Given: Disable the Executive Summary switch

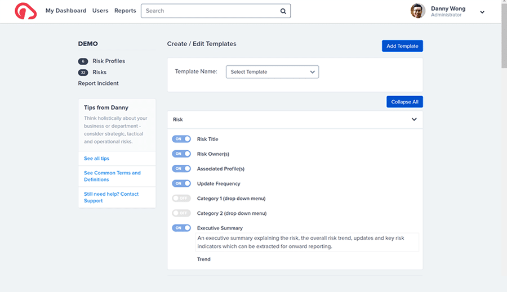Looking at the screenshot, I should [x=181, y=228].
